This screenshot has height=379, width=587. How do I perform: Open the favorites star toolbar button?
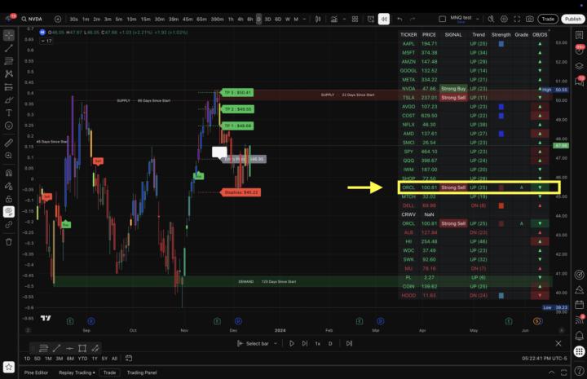[x=9, y=367]
